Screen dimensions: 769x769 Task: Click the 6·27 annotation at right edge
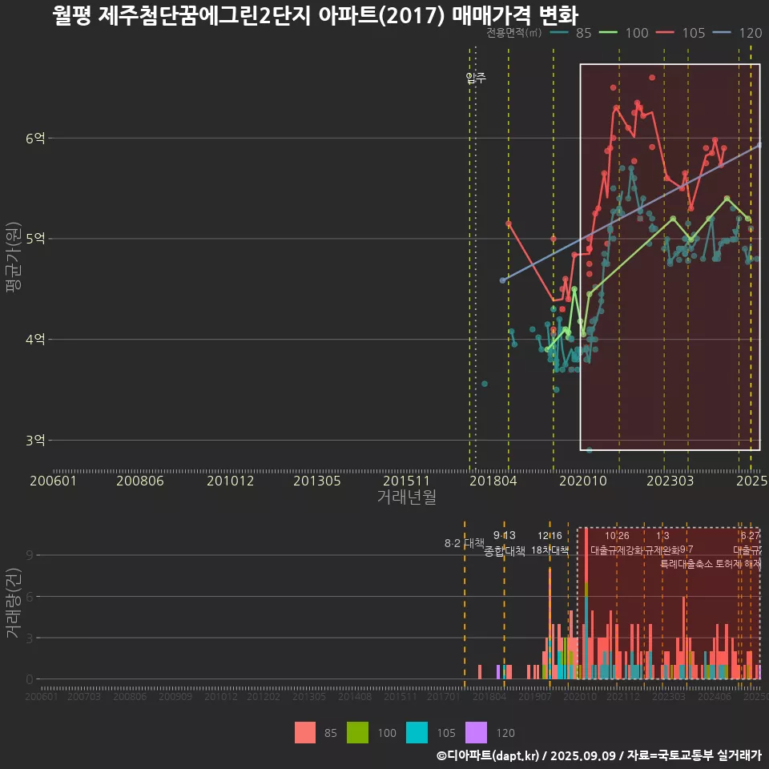[750, 536]
